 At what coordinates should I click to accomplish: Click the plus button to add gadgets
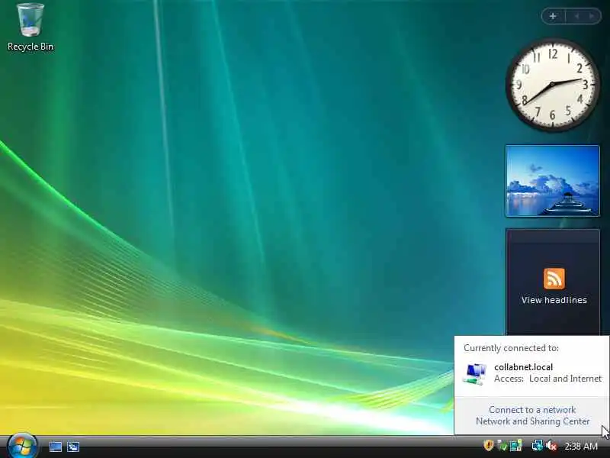[x=553, y=16]
